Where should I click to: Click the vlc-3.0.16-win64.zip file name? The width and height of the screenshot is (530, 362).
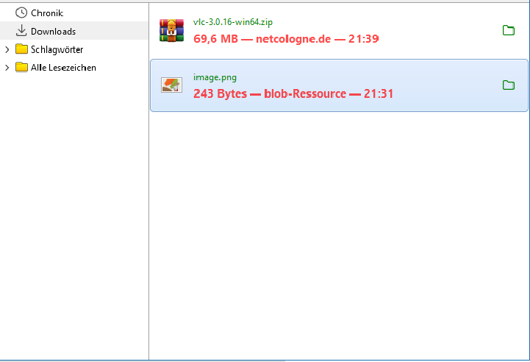pyautogui.click(x=232, y=22)
